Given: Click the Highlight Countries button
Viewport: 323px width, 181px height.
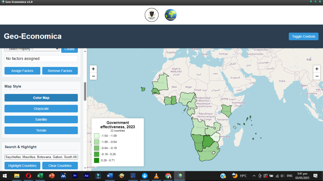Looking at the screenshot, I should click(x=22, y=166).
